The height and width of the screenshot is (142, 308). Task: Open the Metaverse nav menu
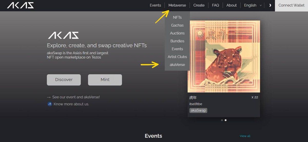177,5
